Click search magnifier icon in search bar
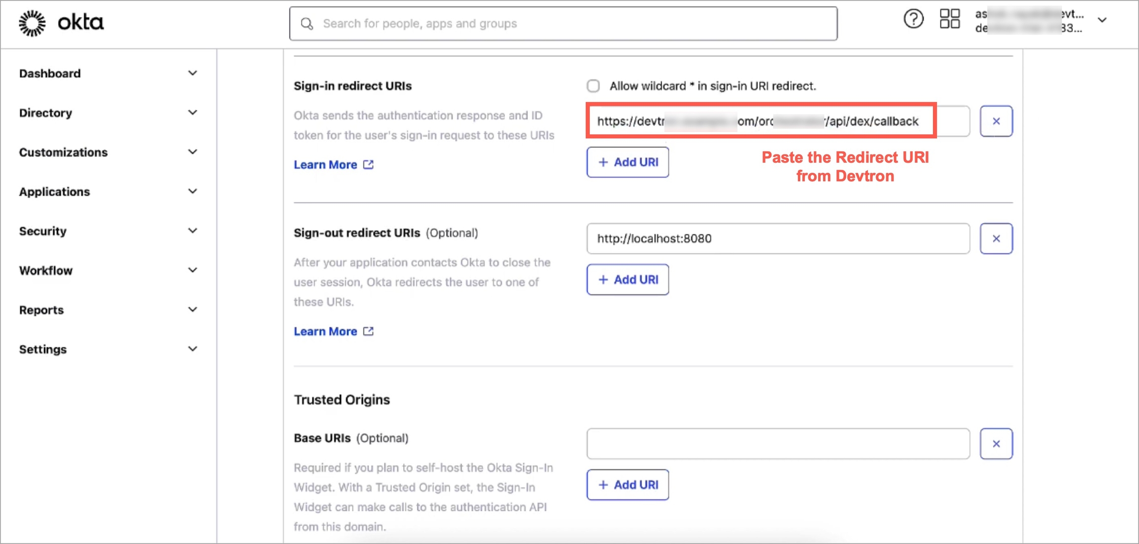 [307, 24]
